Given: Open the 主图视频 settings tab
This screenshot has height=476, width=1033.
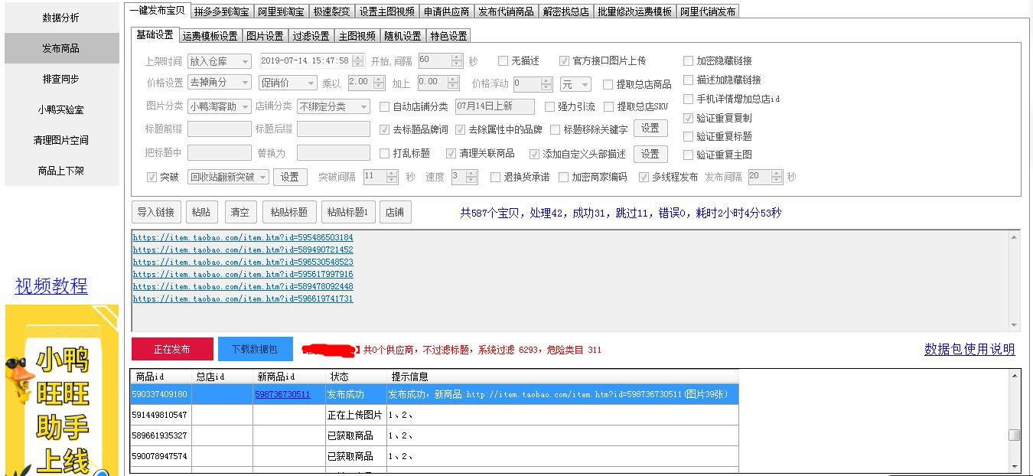Looking at the screenshot, I should [x=357, y=35].
